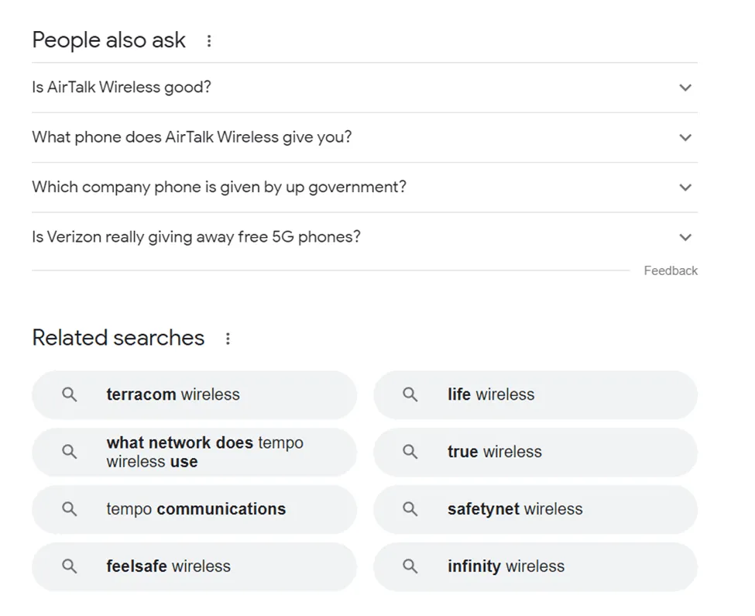
Task: Search for infinity wireless
Action: tap(506, 566)
